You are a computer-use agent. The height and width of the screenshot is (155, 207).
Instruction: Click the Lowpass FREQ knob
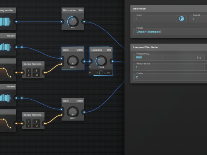101,61
